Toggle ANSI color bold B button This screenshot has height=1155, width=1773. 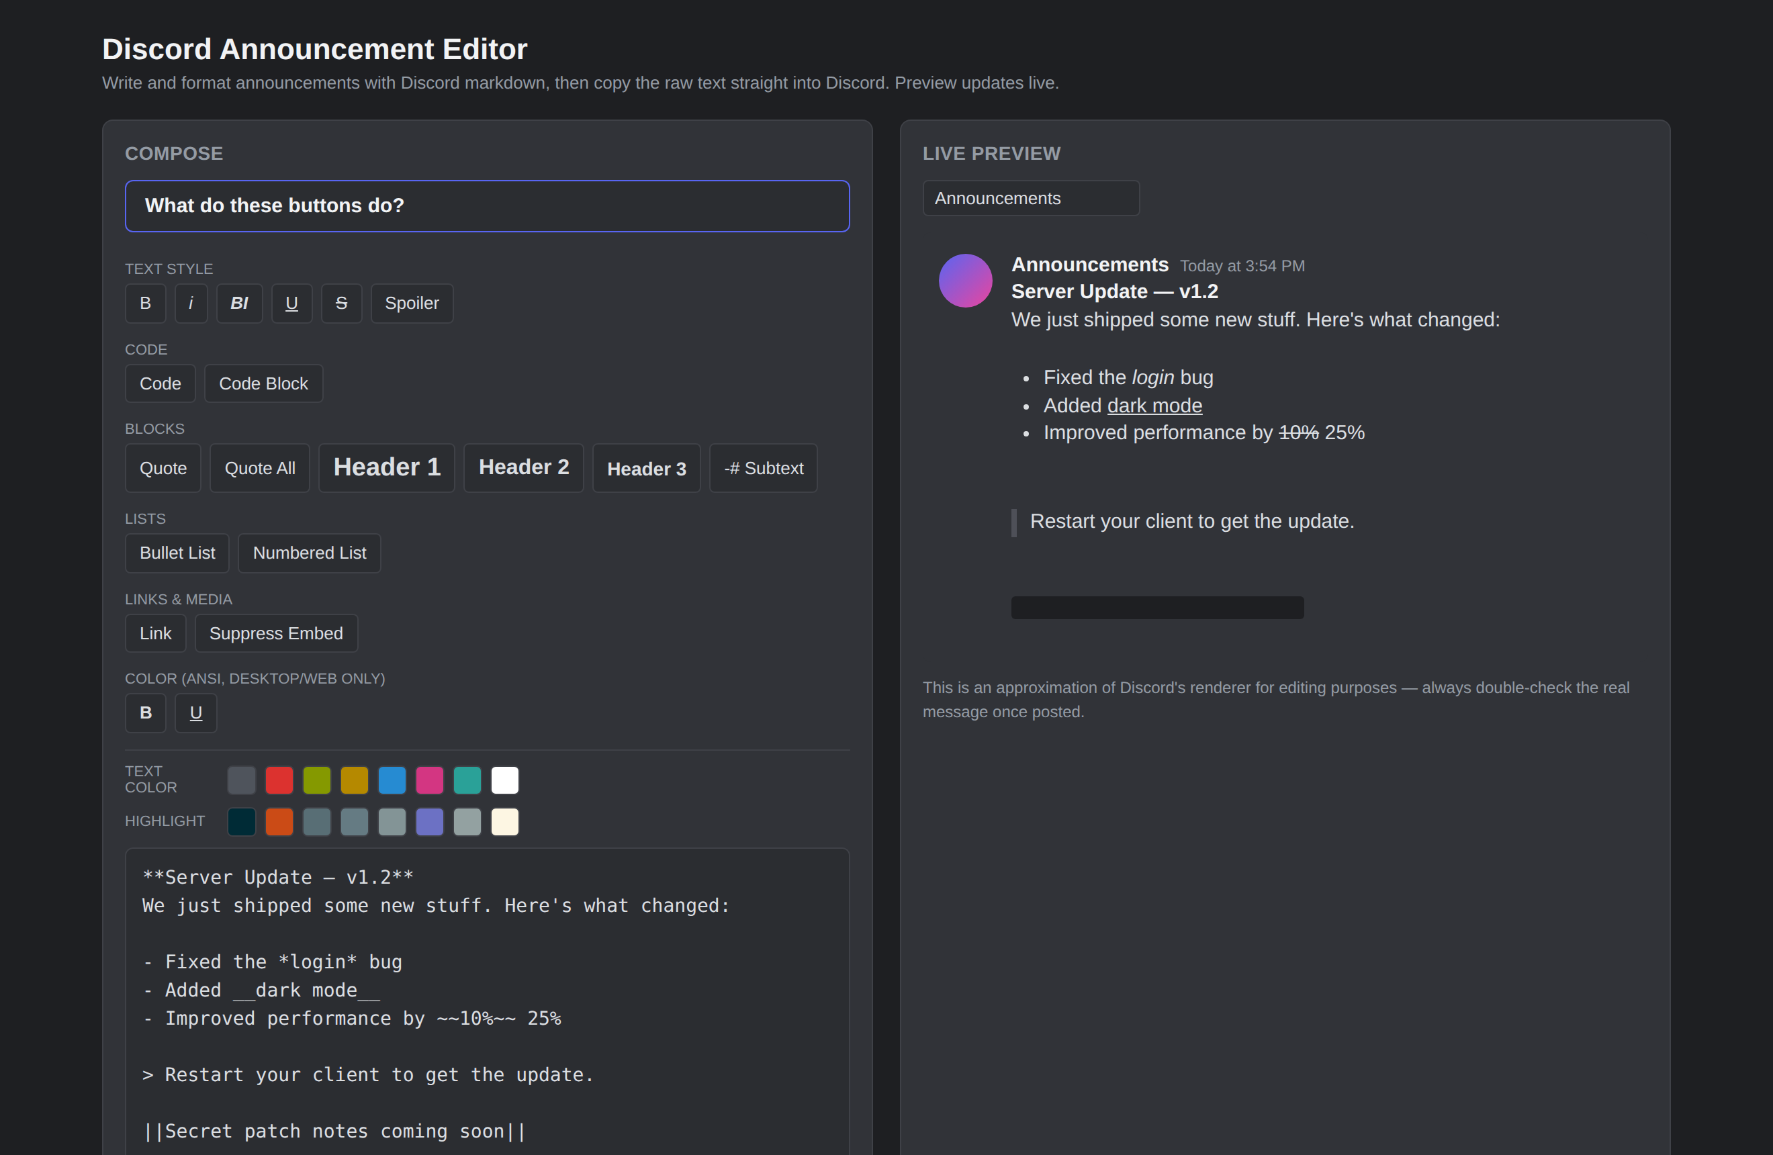pos(145,712)
